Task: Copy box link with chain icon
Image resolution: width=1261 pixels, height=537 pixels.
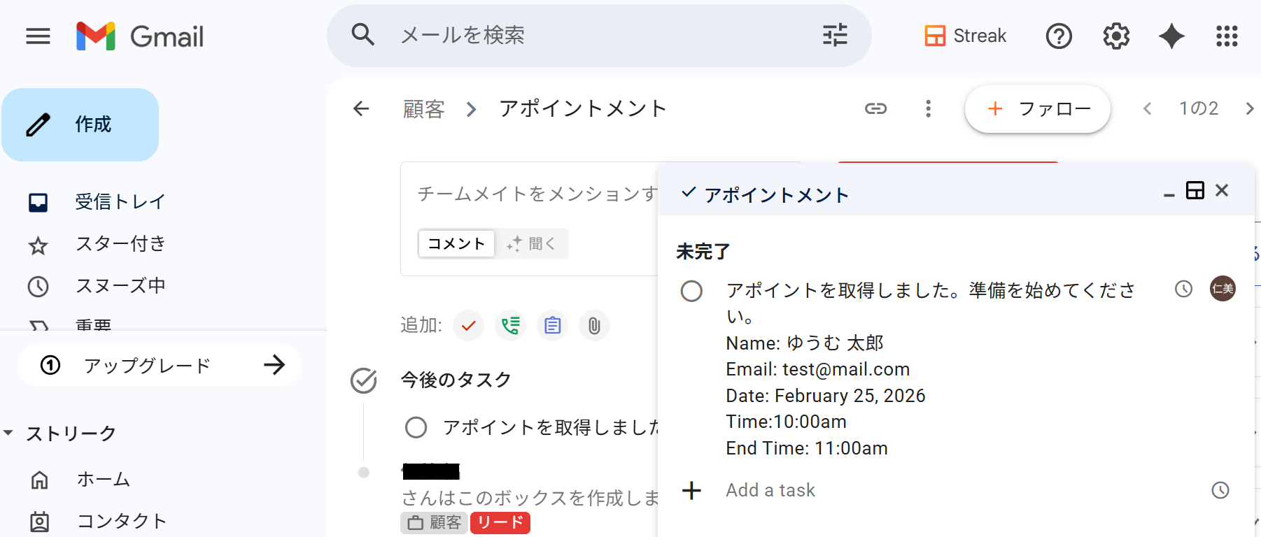Action: point(875,108)
